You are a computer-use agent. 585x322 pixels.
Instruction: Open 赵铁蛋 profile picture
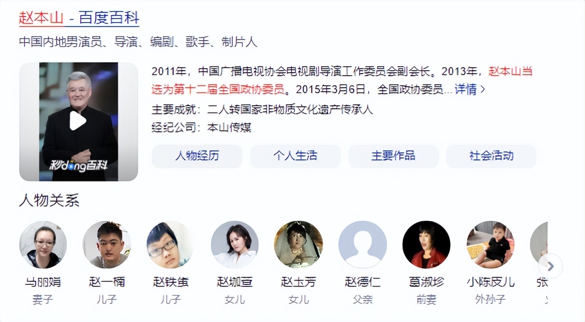pyautogui.click(x=171, y=244)
